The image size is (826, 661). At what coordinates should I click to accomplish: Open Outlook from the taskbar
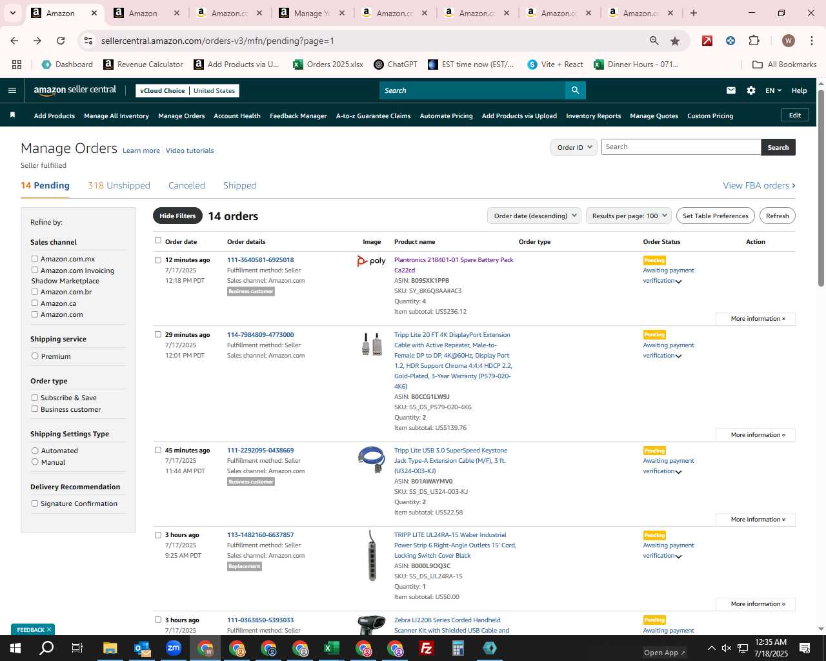[142, 648]
